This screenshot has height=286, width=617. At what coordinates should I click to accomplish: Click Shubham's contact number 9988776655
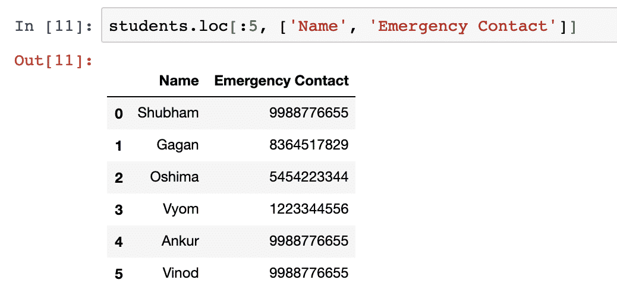click(309, 113)
